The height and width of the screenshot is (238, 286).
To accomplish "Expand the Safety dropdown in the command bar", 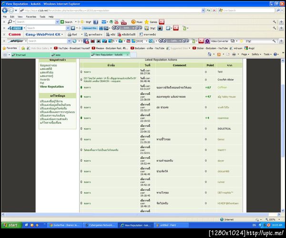I will point(256,54).
